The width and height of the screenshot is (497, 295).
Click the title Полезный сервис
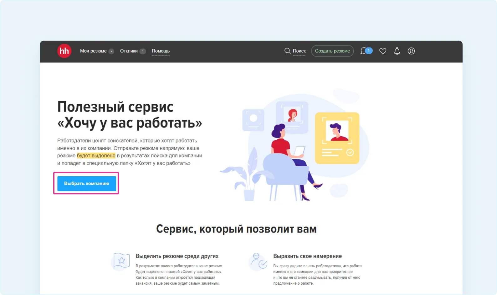pos(115,107)
